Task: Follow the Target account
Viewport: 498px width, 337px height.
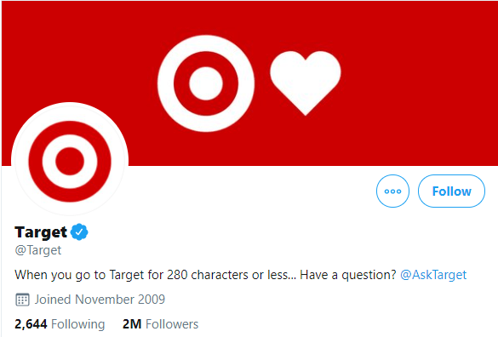Action: pyautogui.click(x=451, y=191)
